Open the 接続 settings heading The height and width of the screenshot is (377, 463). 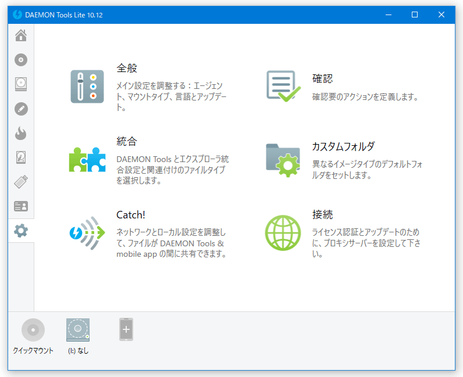pyautogui.click(x=322, y=214)
